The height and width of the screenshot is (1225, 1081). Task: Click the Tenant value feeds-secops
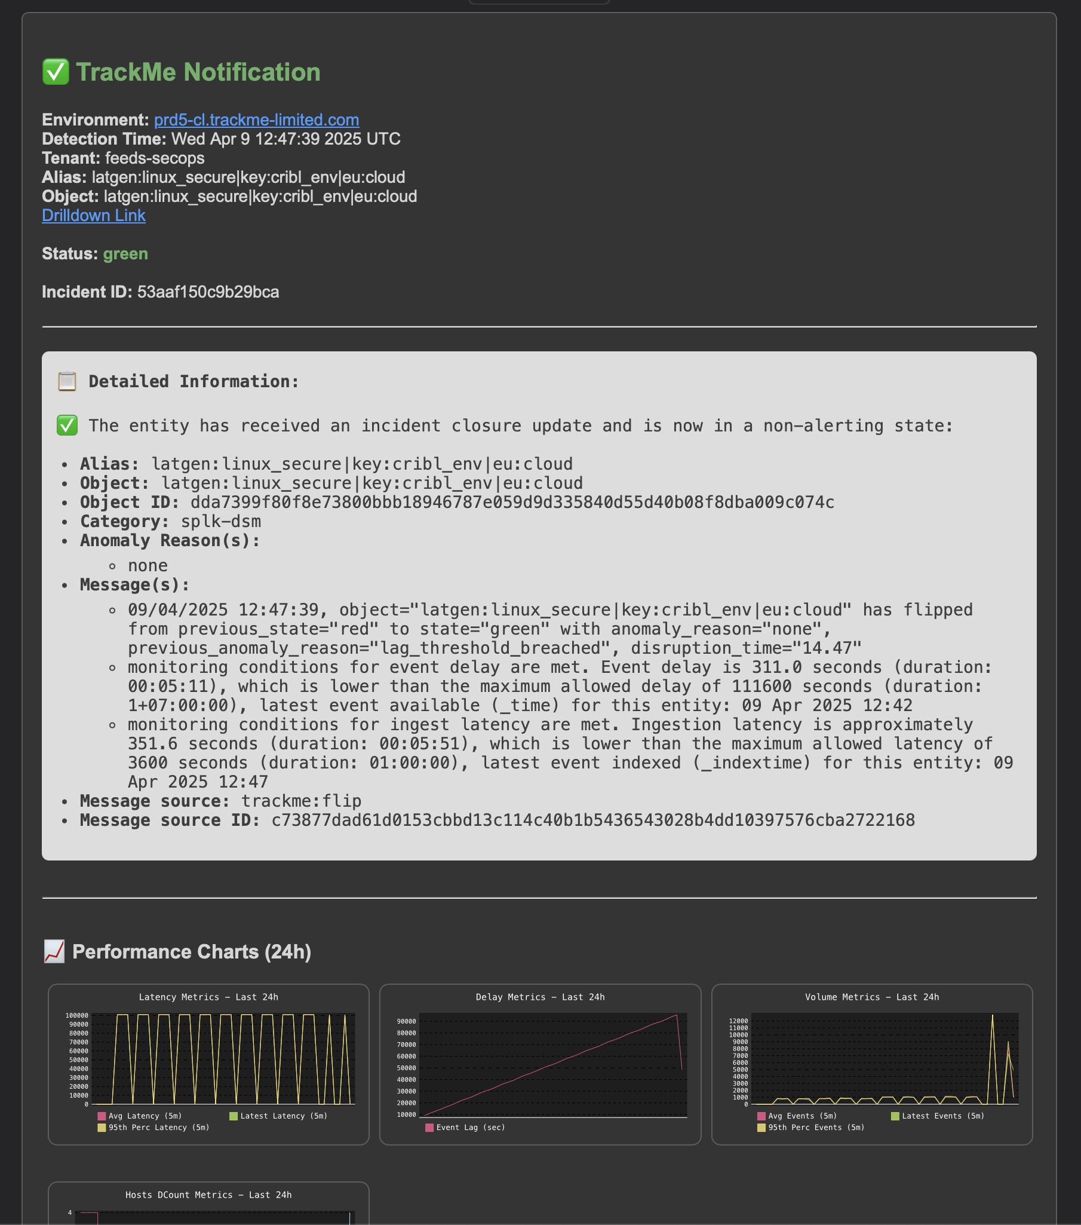(155, 158)
